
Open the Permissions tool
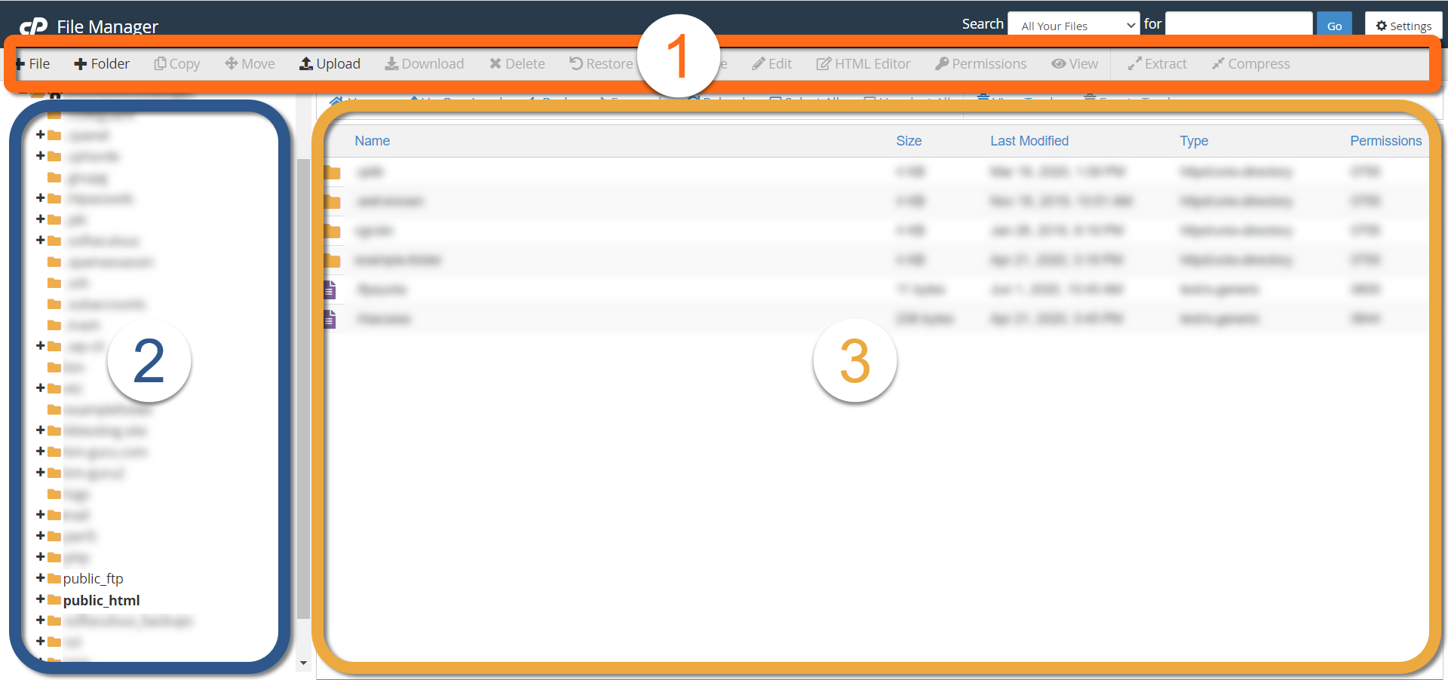tap(980, 63)
